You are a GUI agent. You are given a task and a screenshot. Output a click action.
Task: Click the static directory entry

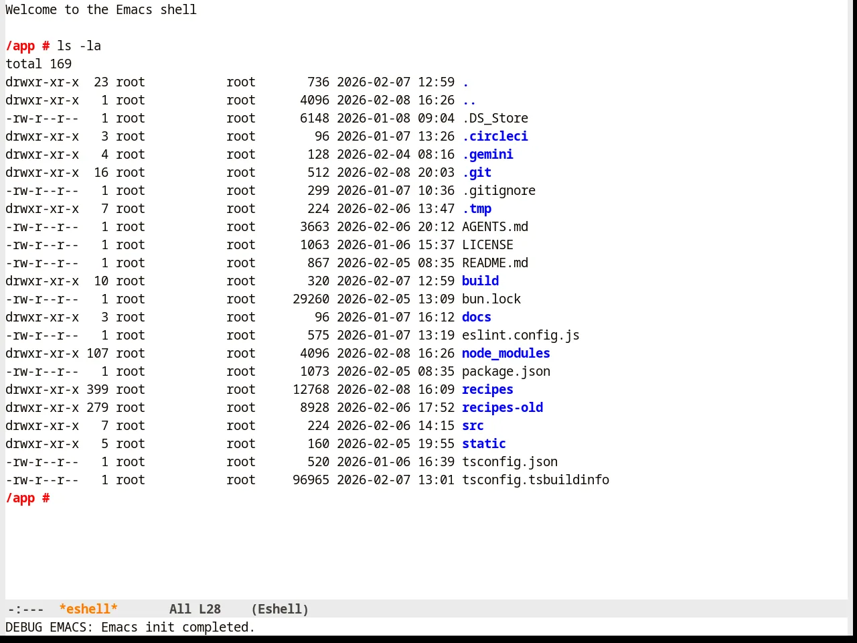pos(484,444)
